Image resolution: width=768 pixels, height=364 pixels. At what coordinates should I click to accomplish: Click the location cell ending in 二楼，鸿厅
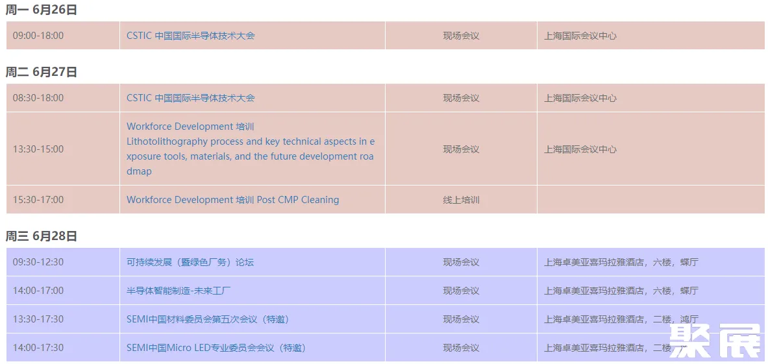tap(621, 319)
